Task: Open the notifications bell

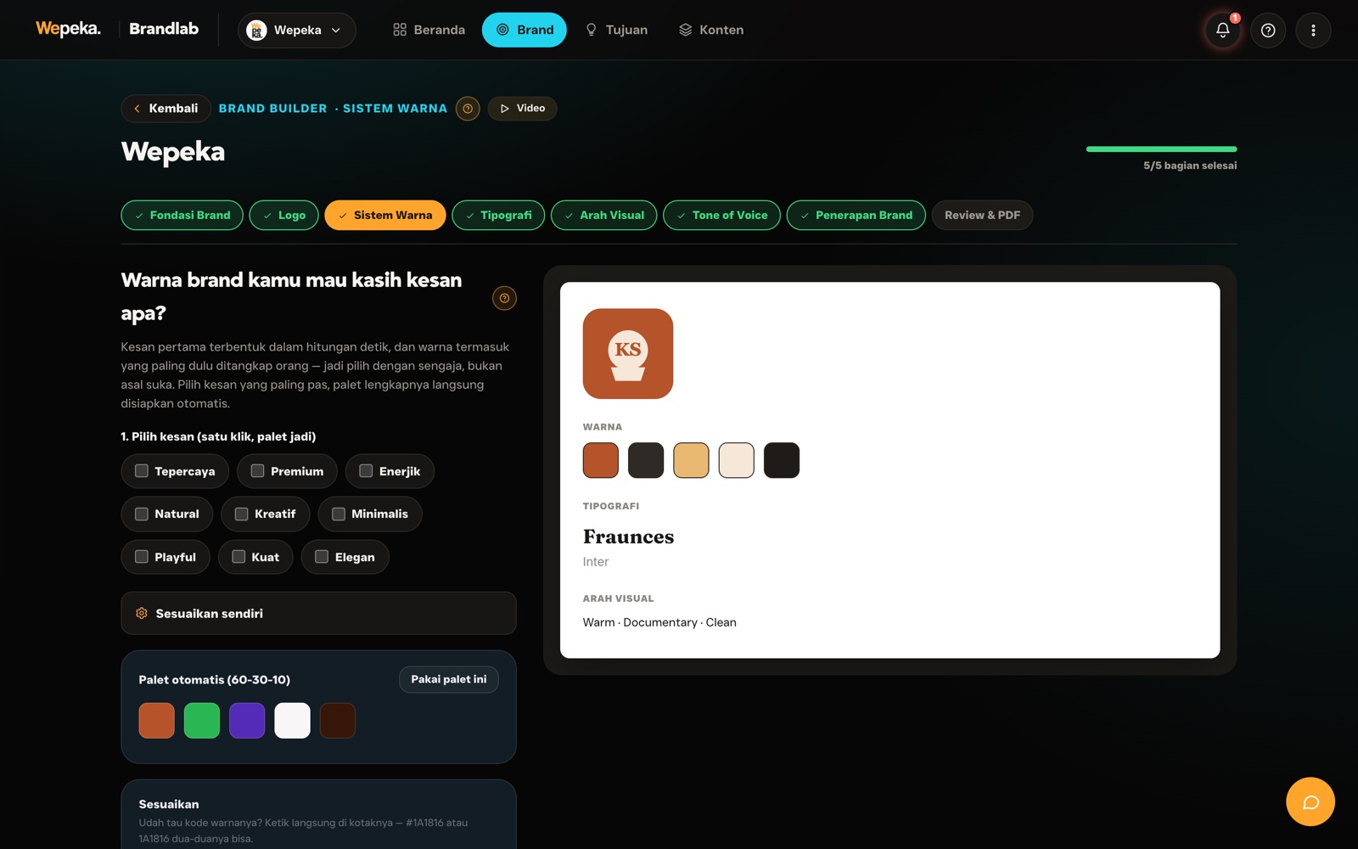Action: (1222, 30)
